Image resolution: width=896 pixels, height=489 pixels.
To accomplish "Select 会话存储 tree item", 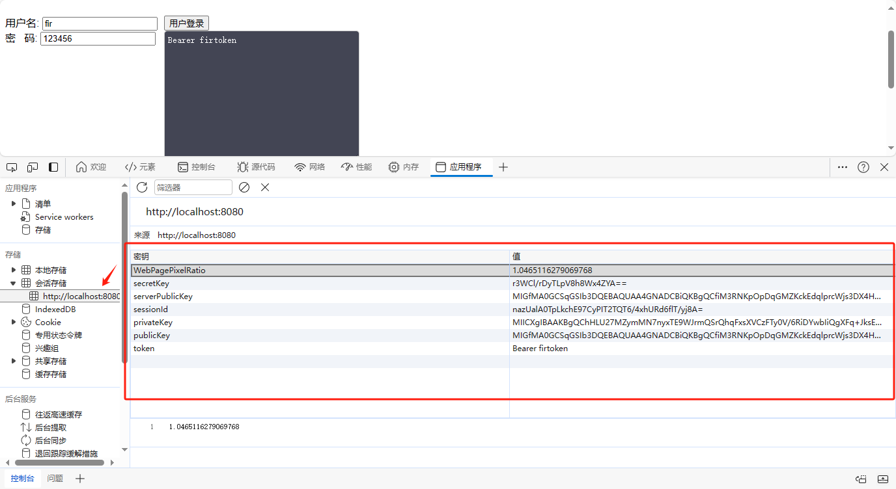I will coord(51,283).
